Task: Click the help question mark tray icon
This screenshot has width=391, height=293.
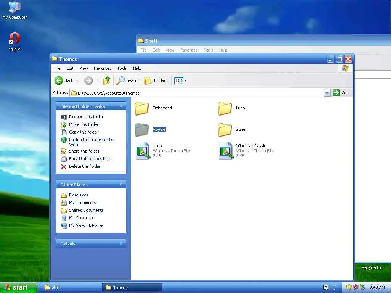Action: tap(326, 287)
